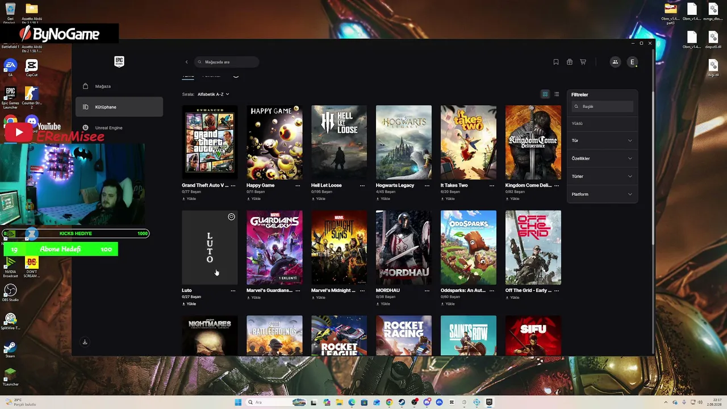Screen dimensions: 727x409
Task: Open the three-dot menu for Hogwarts Legacy
Action: (427, 185)
